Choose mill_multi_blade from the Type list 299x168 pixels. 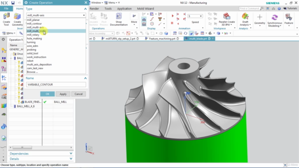click(56, 31)
